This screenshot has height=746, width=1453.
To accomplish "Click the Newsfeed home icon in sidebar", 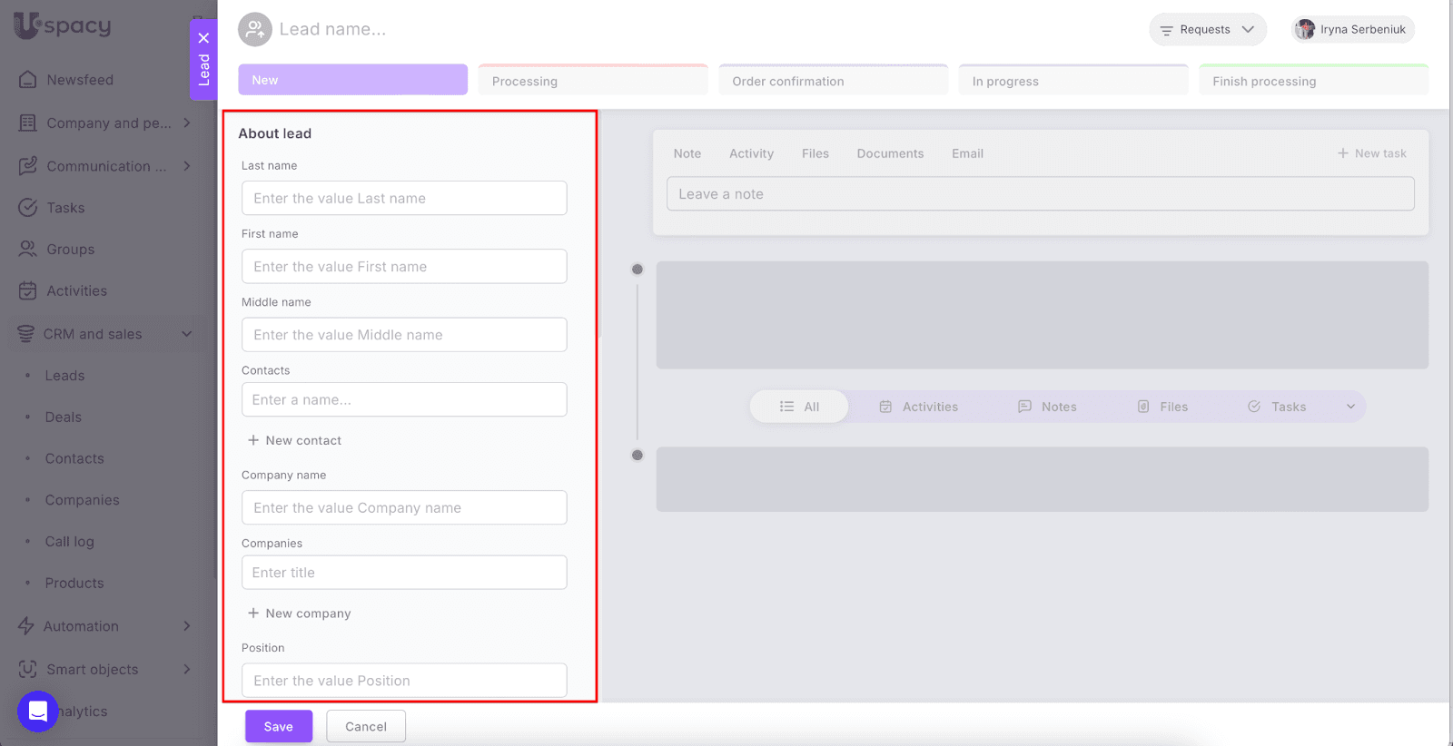I will click(28, 80).
